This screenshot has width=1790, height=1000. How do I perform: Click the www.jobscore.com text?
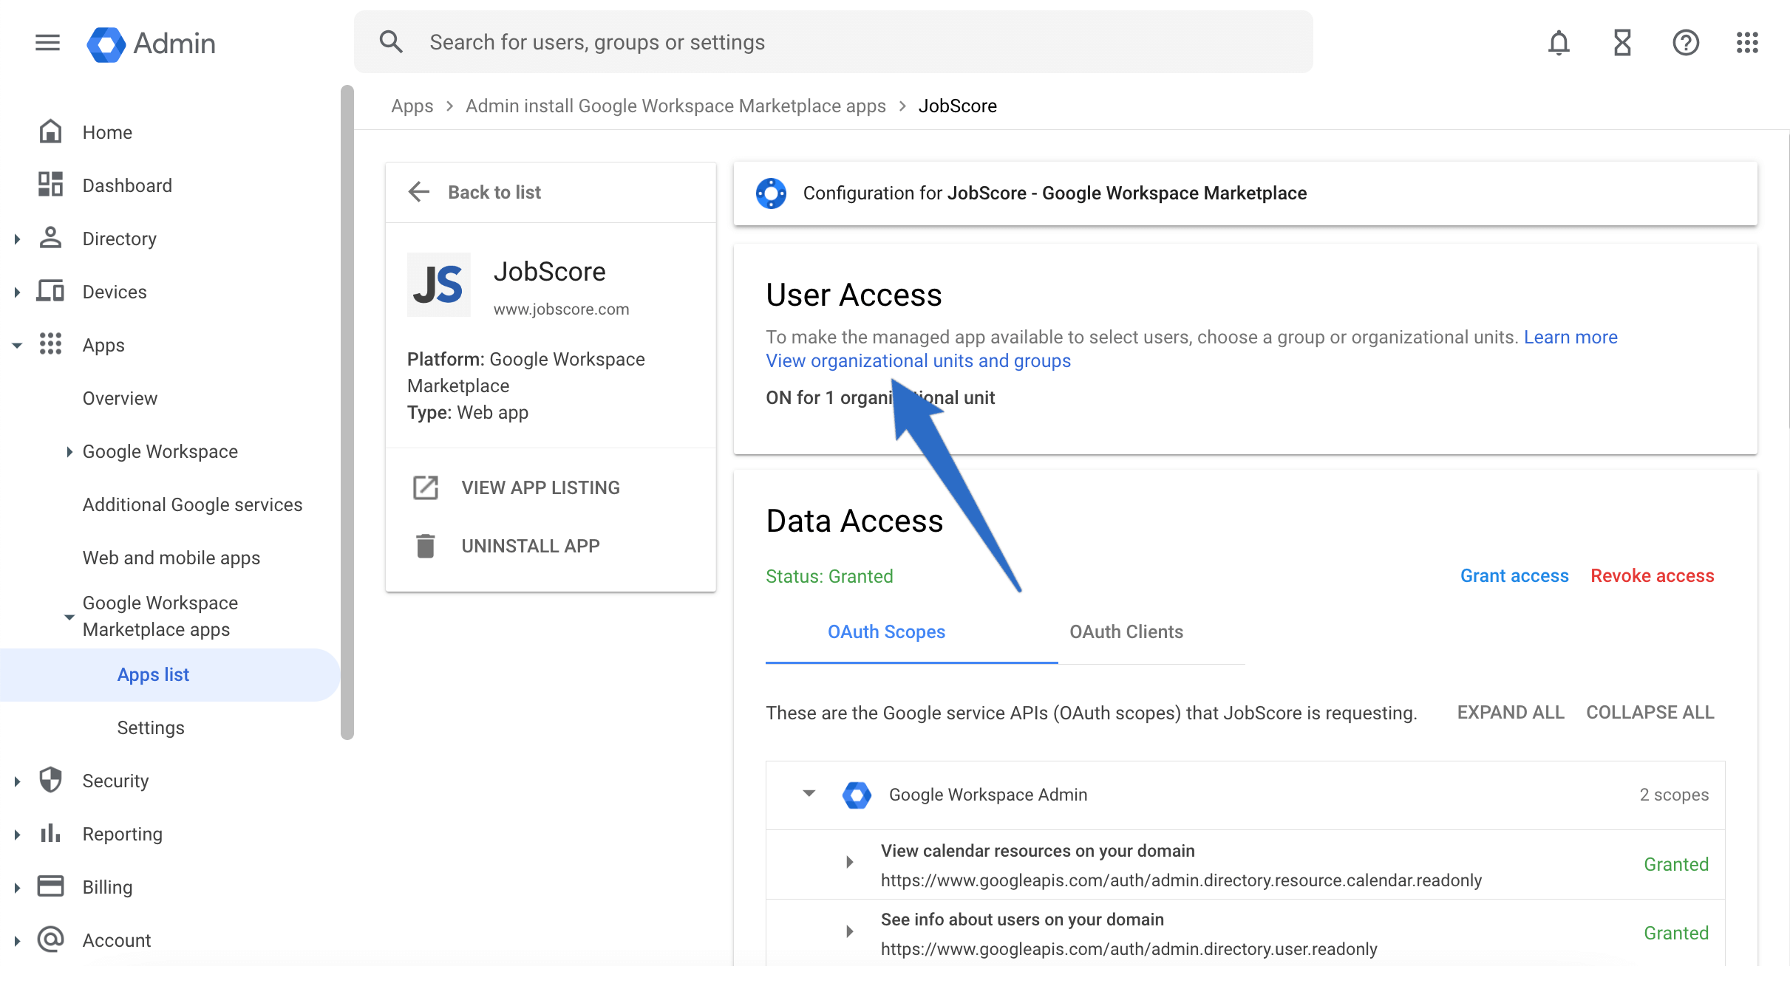tap(561, 309)
